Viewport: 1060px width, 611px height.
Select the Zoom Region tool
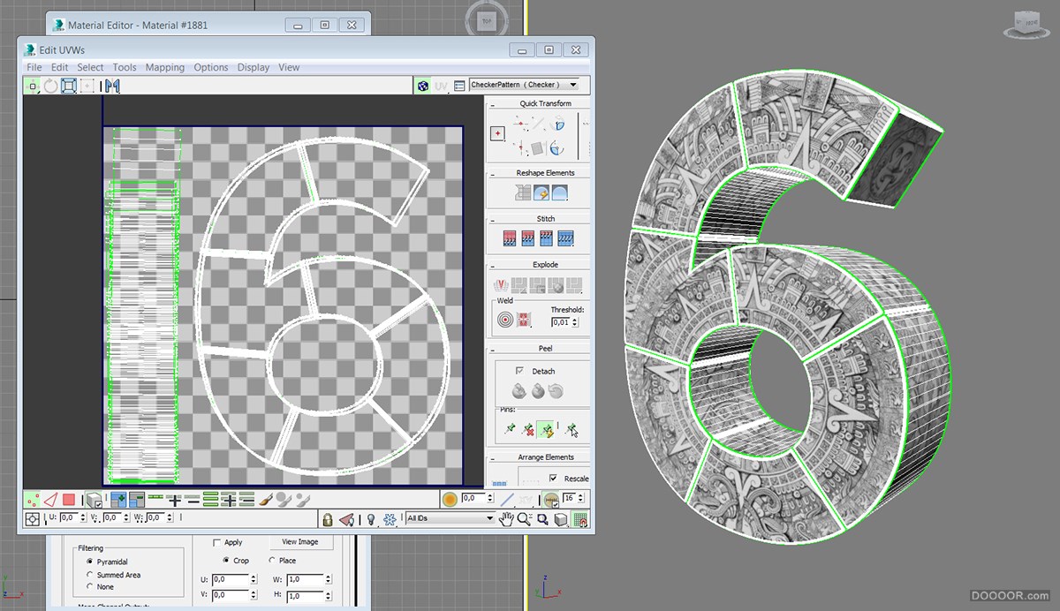tap(541, 519)
